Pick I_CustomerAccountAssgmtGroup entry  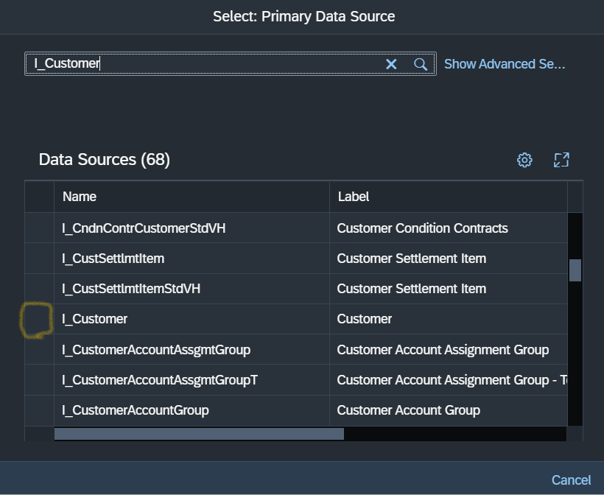point(156,349)
